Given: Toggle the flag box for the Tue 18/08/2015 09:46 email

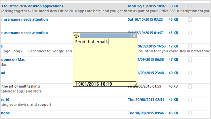Looking at the screenshot, I should coord(190,113).
